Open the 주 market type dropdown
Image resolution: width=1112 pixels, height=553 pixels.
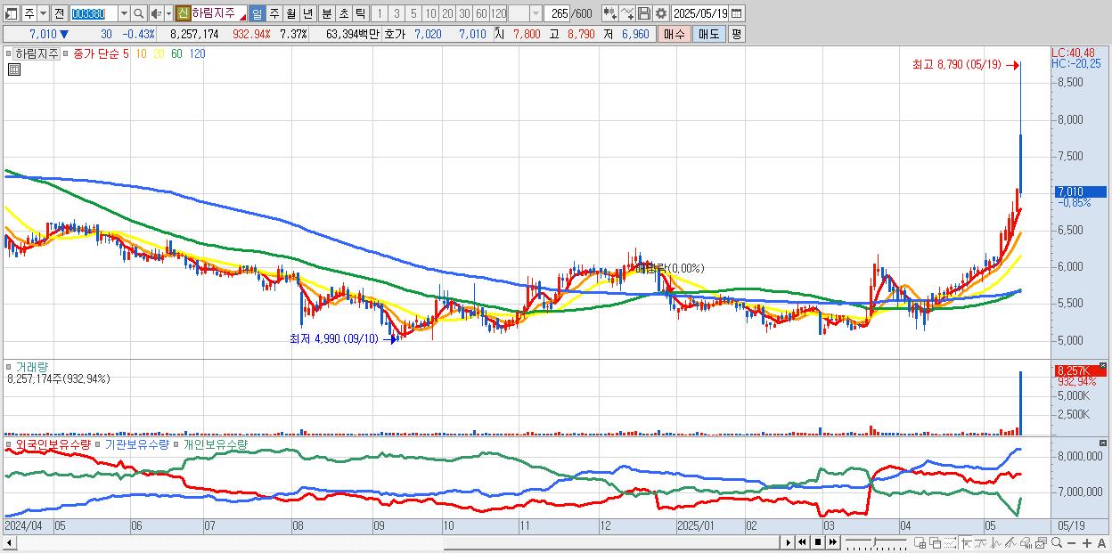click(x=44, y=13)
